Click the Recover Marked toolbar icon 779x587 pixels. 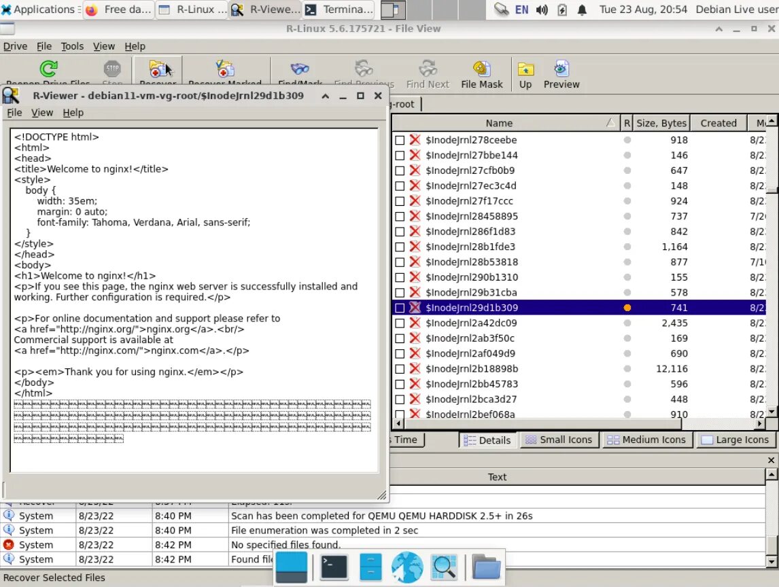pyautogui.click(x=224, y=69)
